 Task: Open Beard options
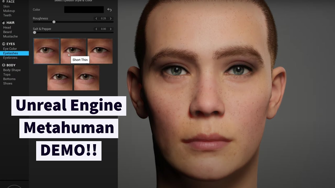click(7, 32)
